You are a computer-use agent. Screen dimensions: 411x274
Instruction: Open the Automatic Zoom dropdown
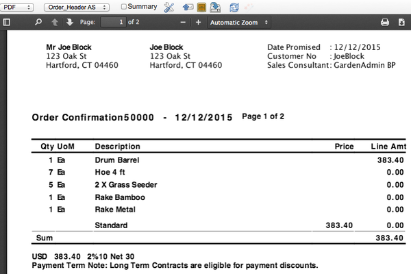pos(238,22)
